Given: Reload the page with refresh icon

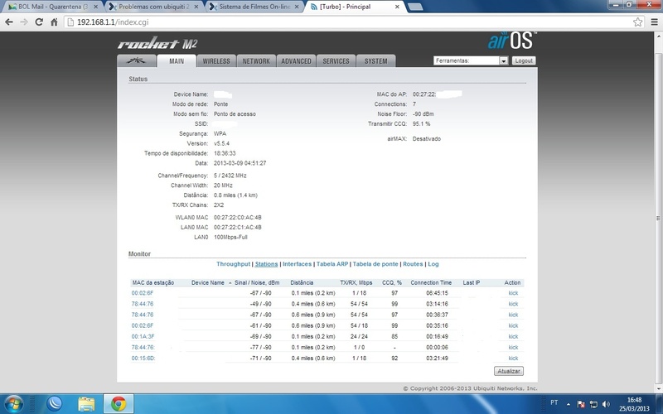Looking at the screenshot, I should pos(39,22).
